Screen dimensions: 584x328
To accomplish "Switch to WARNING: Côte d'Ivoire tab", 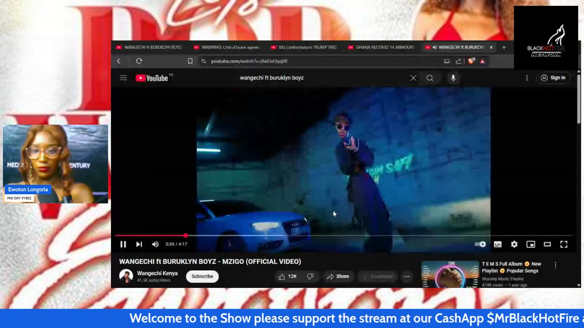I will coord(227,47).
